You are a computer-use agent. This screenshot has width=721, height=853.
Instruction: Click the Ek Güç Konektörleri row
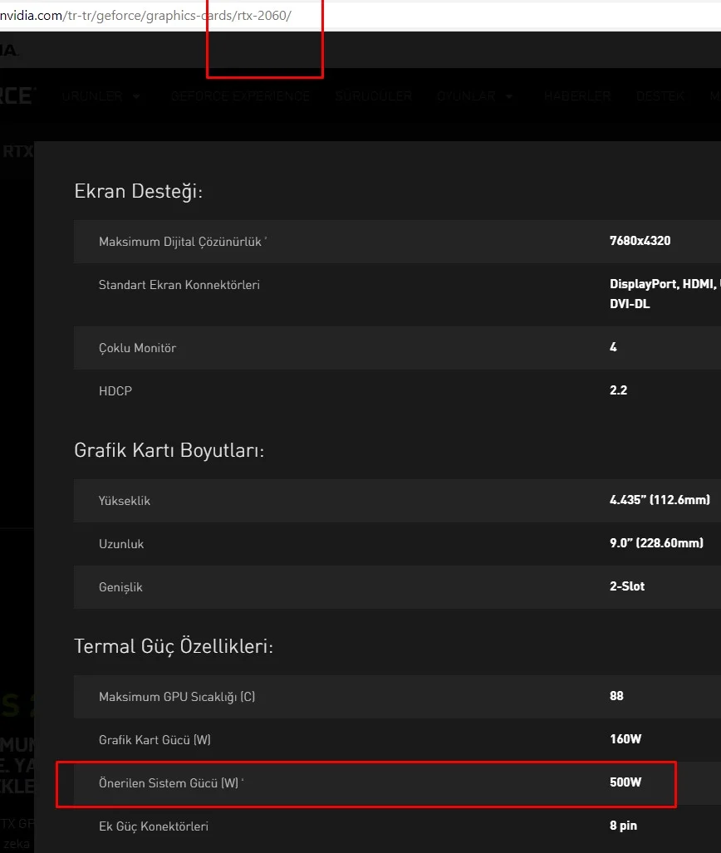click(154, 826)
